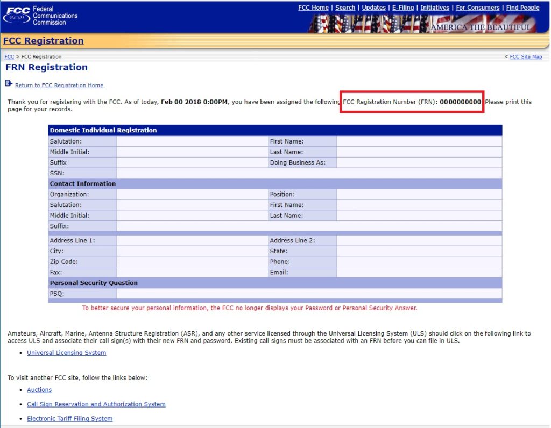Open the FCC Site Map link
The image size is (551, 428).
tap(526, 56)
